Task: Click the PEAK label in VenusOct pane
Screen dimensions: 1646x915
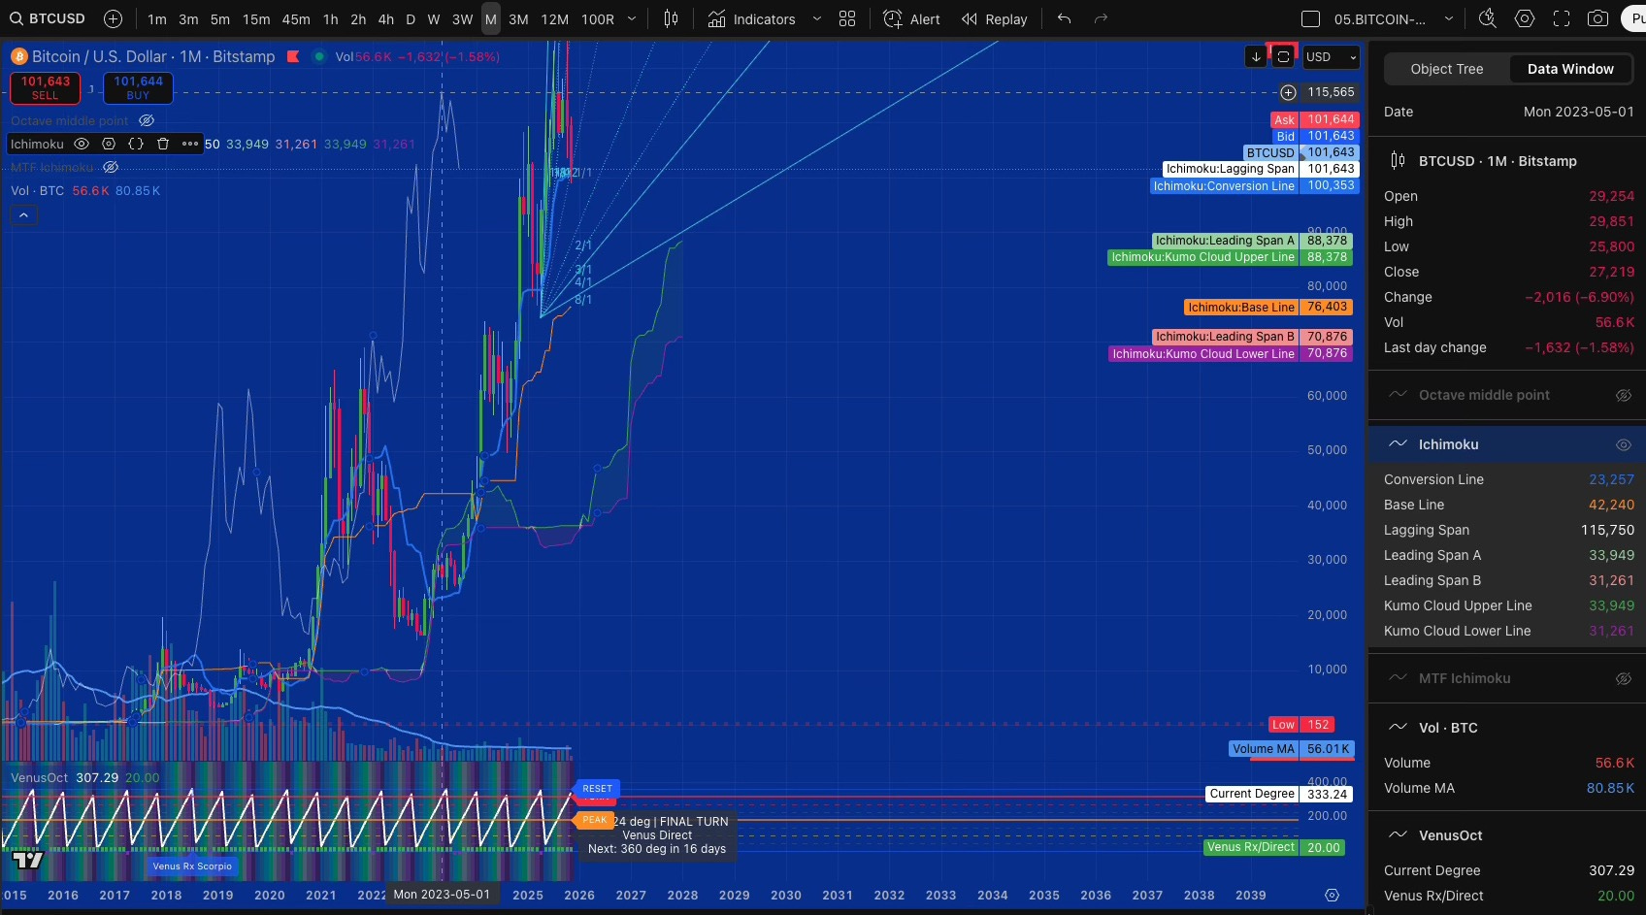Action: [x=594, y=820]
